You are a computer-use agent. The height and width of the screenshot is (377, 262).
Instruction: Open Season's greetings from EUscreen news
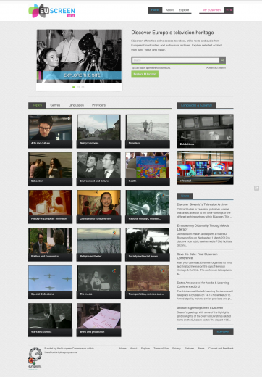pyautogui.click(x=200, y=307)
